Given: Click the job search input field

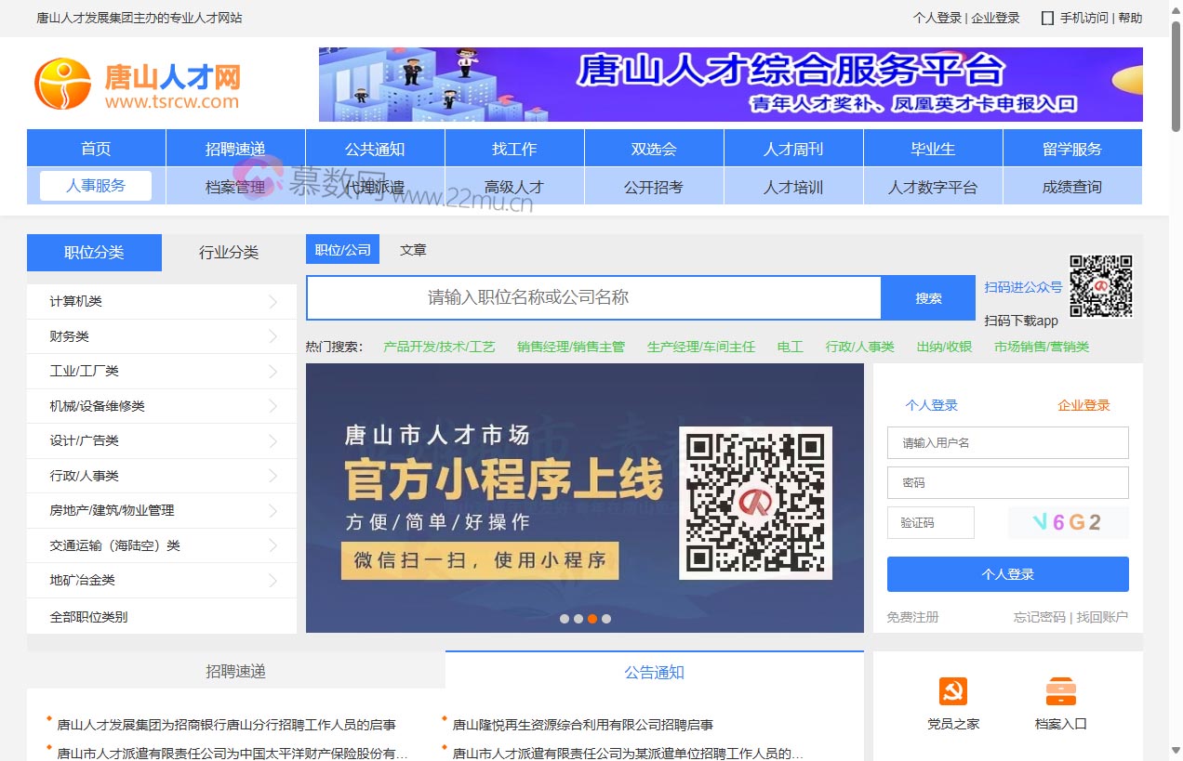Looking at the screenshot, I should 593,297.
